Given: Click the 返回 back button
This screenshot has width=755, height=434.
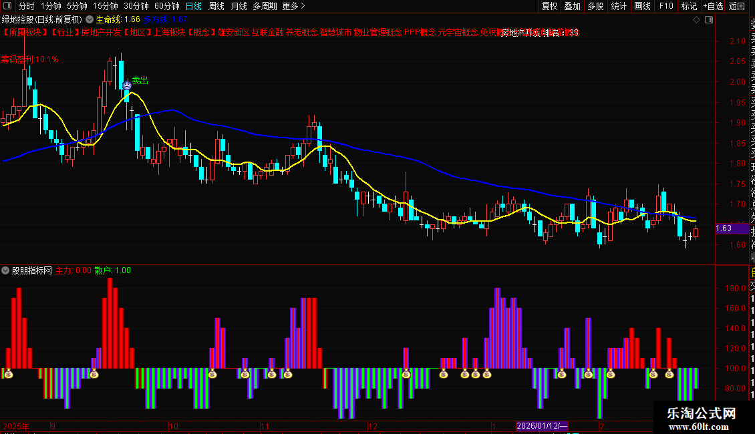Looking at the screenshot, I should 737,6.
